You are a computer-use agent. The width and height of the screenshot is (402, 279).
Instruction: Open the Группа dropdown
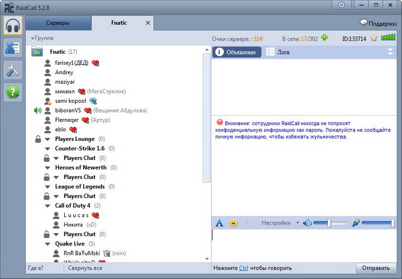42,38
